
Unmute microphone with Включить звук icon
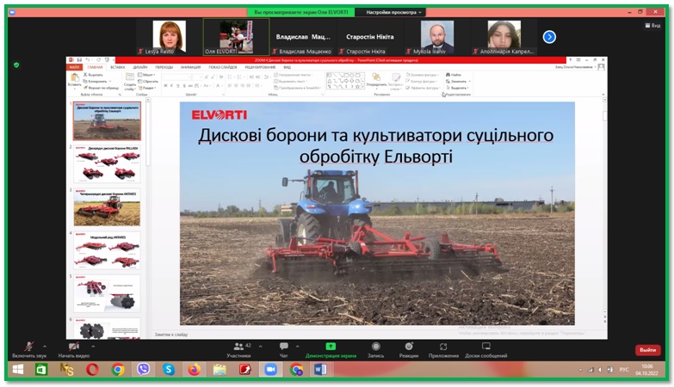(x=28, y=347)
